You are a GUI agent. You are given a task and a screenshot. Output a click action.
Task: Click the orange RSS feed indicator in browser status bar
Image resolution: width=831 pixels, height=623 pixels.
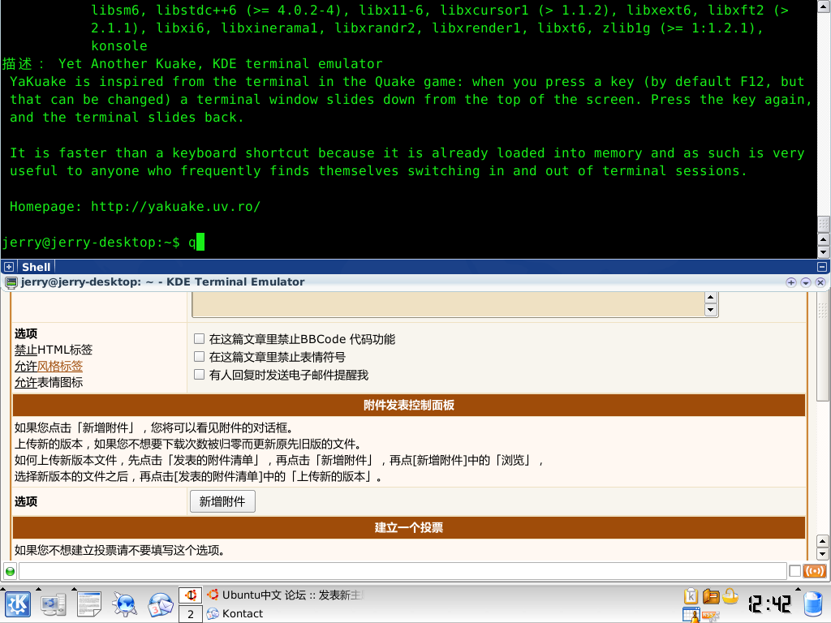click(815, 571)
